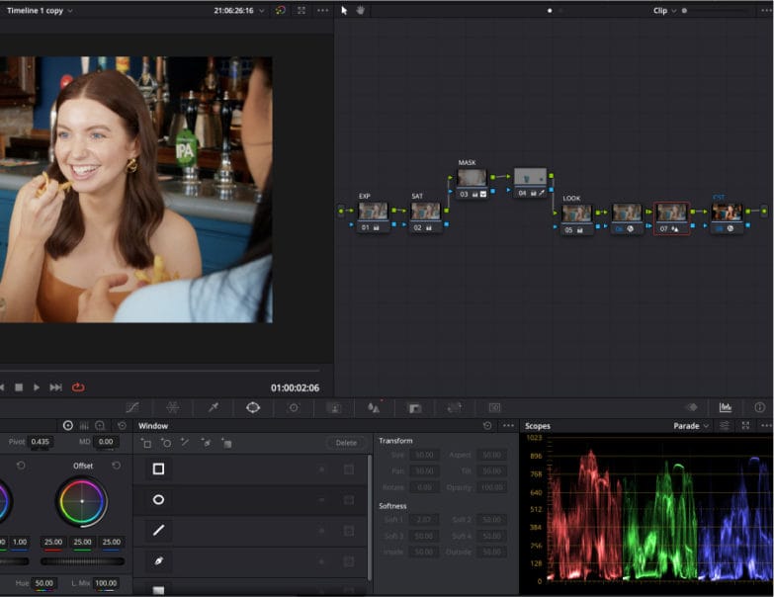Screen dimensions: 774x597
Task: Open the Curves palette
Action: pos(132,407)
